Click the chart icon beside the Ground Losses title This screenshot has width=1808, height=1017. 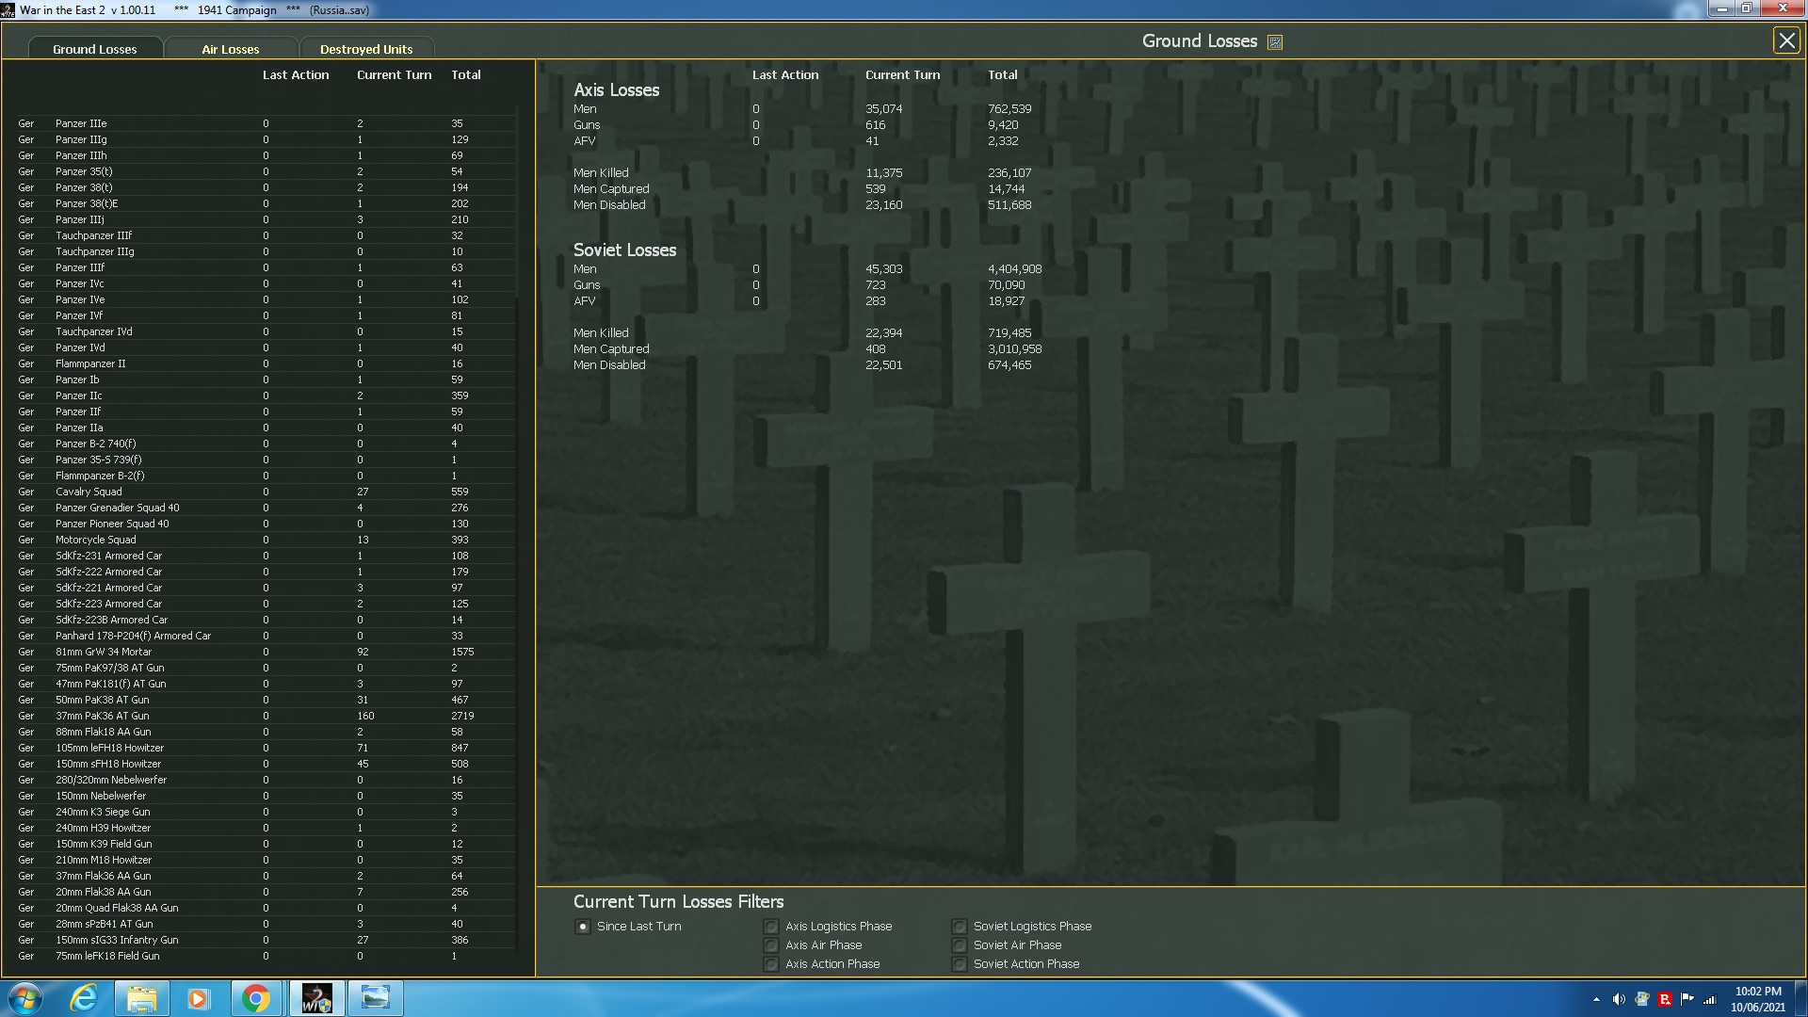[x=1275, y=42]
